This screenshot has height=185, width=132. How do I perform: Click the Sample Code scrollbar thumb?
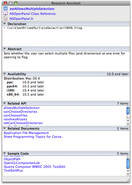click(x=128, y=164)
